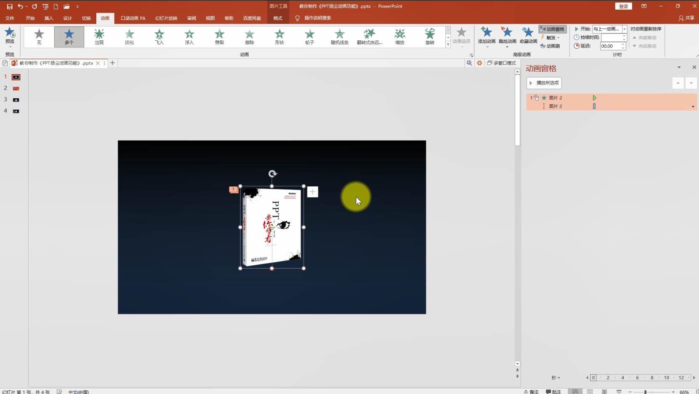Screen dimensions: 699x394
Task: Apply the 翻转式由远... animation
Action: point(370,37)
